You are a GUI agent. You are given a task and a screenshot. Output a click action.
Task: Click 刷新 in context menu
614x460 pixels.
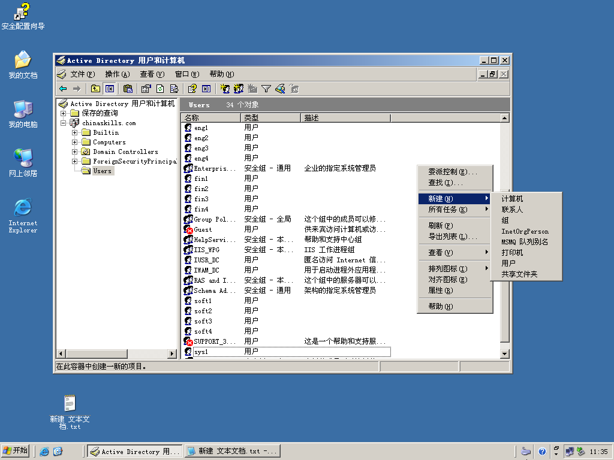(x=455, y=226)
